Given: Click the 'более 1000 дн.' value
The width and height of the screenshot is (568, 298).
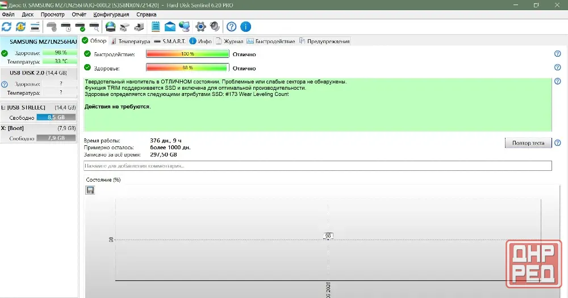Looking at the screenshot, I should (170, 148).
